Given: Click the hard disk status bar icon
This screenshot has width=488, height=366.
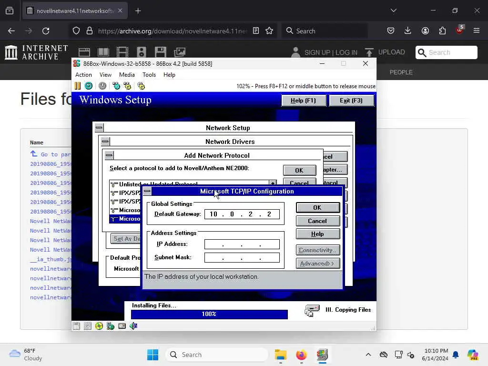Looking at the screenshot, I should click(122, 326).
